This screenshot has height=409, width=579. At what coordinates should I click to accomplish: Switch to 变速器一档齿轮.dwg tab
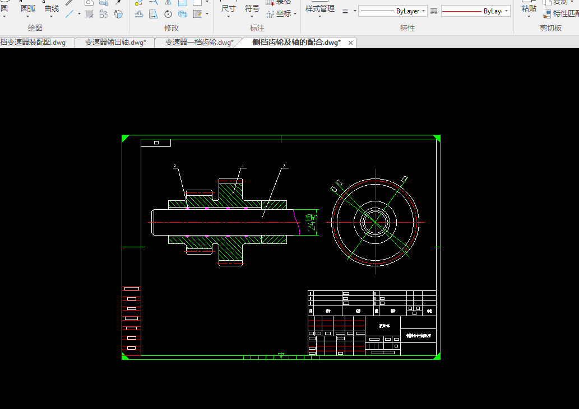198,43
